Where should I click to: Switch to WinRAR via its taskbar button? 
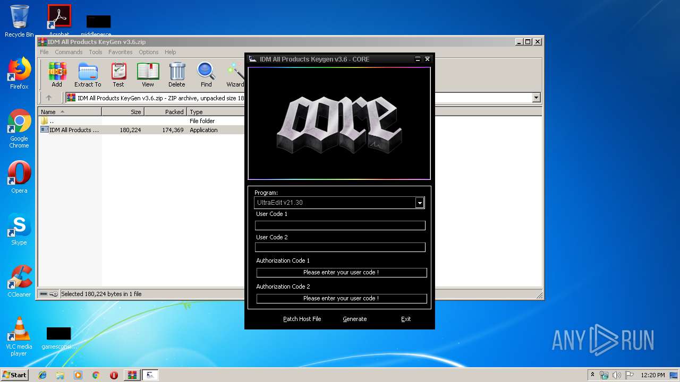(x=132, y=375)
